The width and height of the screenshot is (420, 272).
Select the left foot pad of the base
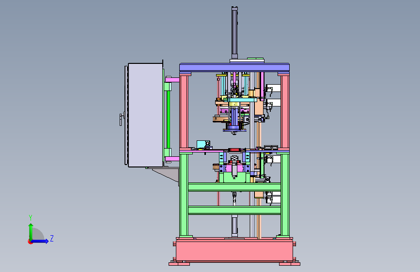coord(179,264)
